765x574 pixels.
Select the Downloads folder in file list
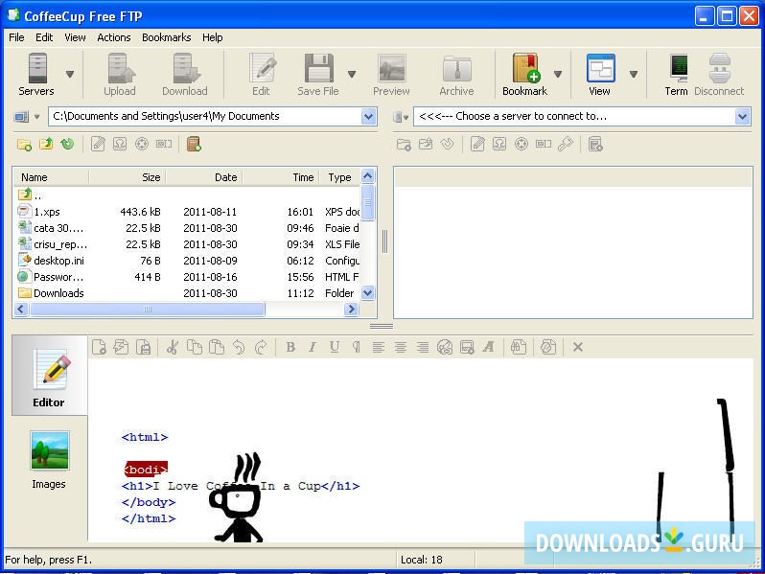tap(58, 293)
